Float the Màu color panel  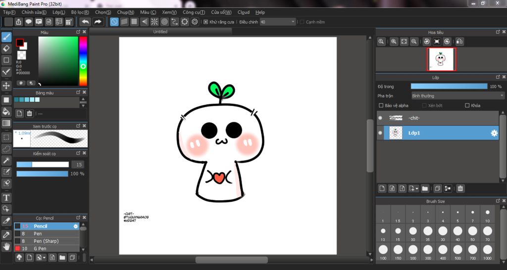click(x=78, y=32)
